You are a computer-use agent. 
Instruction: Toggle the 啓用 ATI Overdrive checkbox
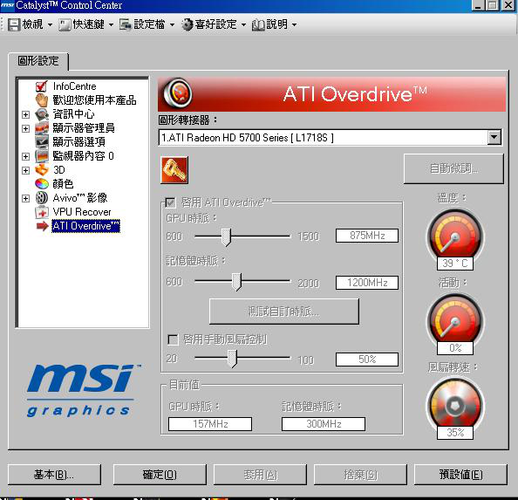tap(170, 202)
